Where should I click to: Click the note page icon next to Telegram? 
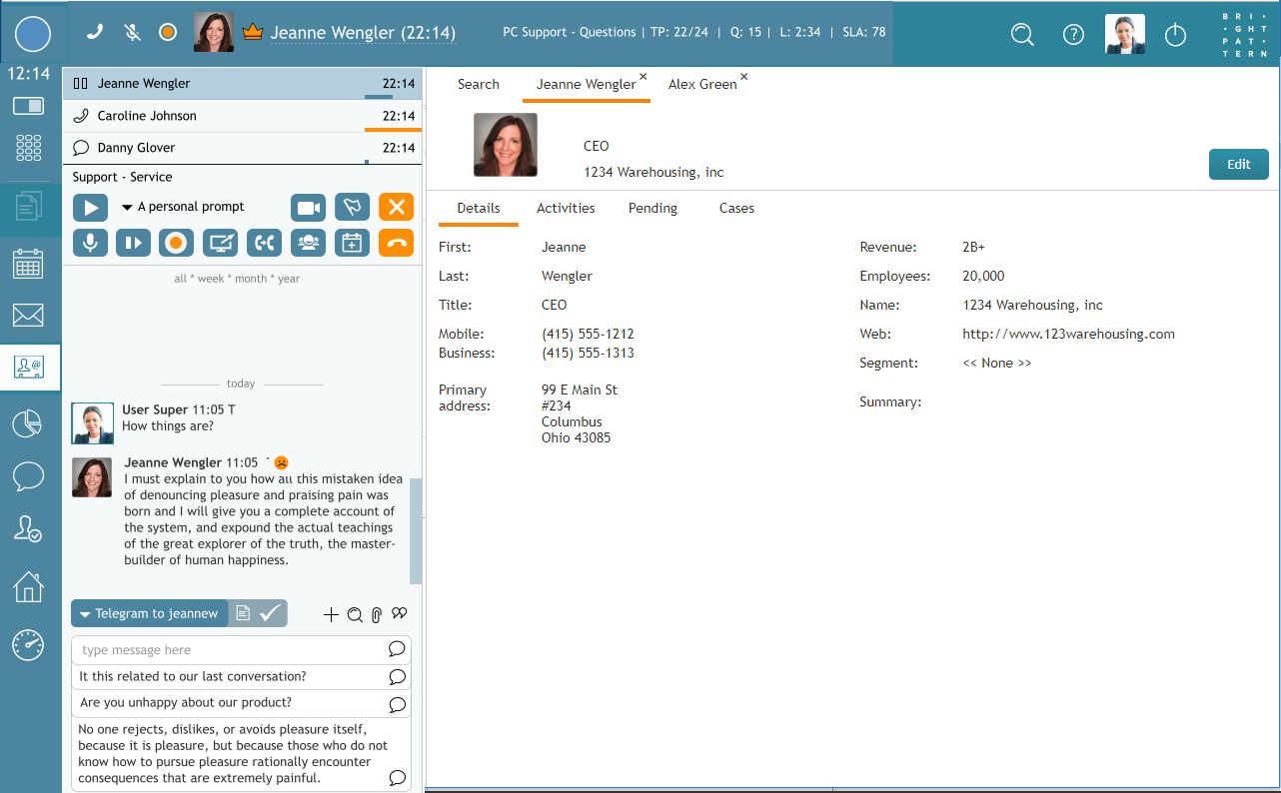(x=243, y=613)
